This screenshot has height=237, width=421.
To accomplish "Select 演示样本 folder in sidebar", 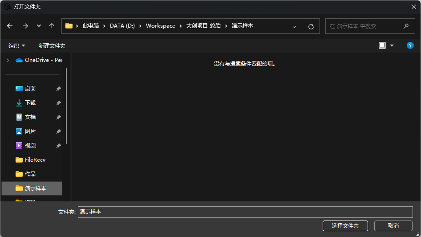I will 32,188.
